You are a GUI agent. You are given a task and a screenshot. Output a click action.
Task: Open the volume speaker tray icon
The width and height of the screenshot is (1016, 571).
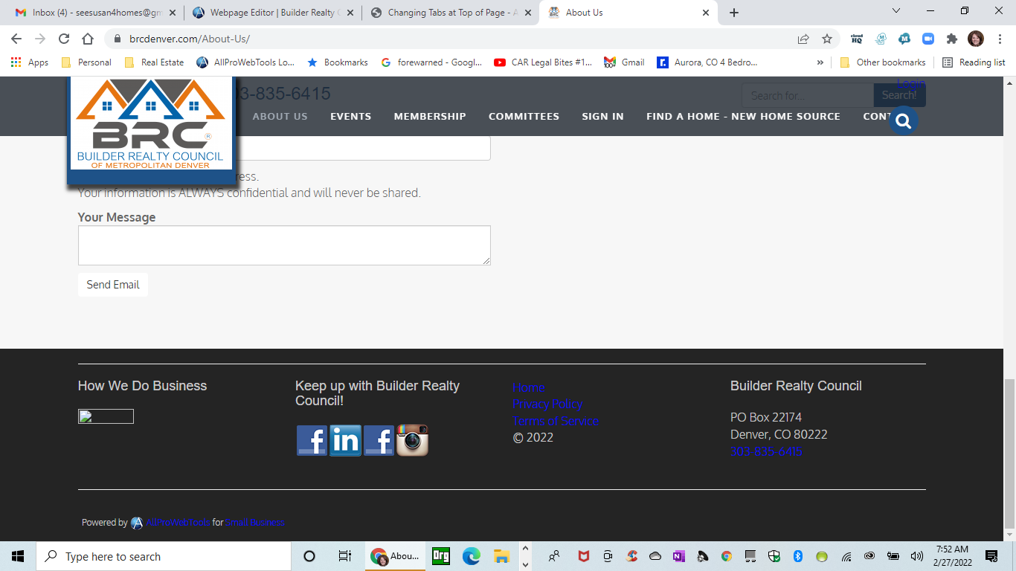coord(916,556)
